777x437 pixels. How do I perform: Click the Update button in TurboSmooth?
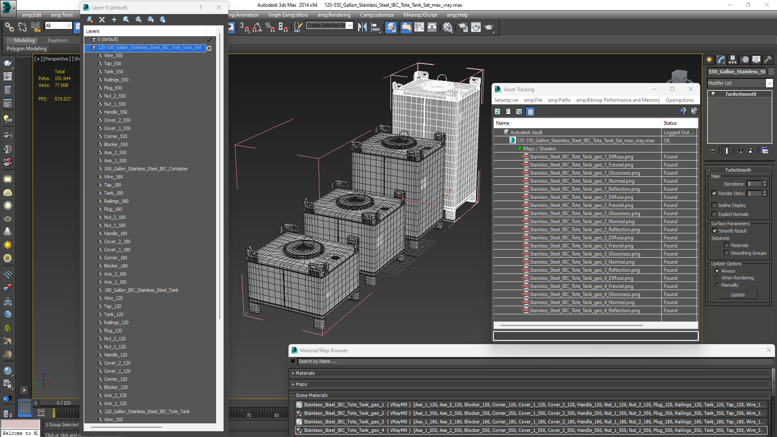pyautogui.click(x=737, y=295)
